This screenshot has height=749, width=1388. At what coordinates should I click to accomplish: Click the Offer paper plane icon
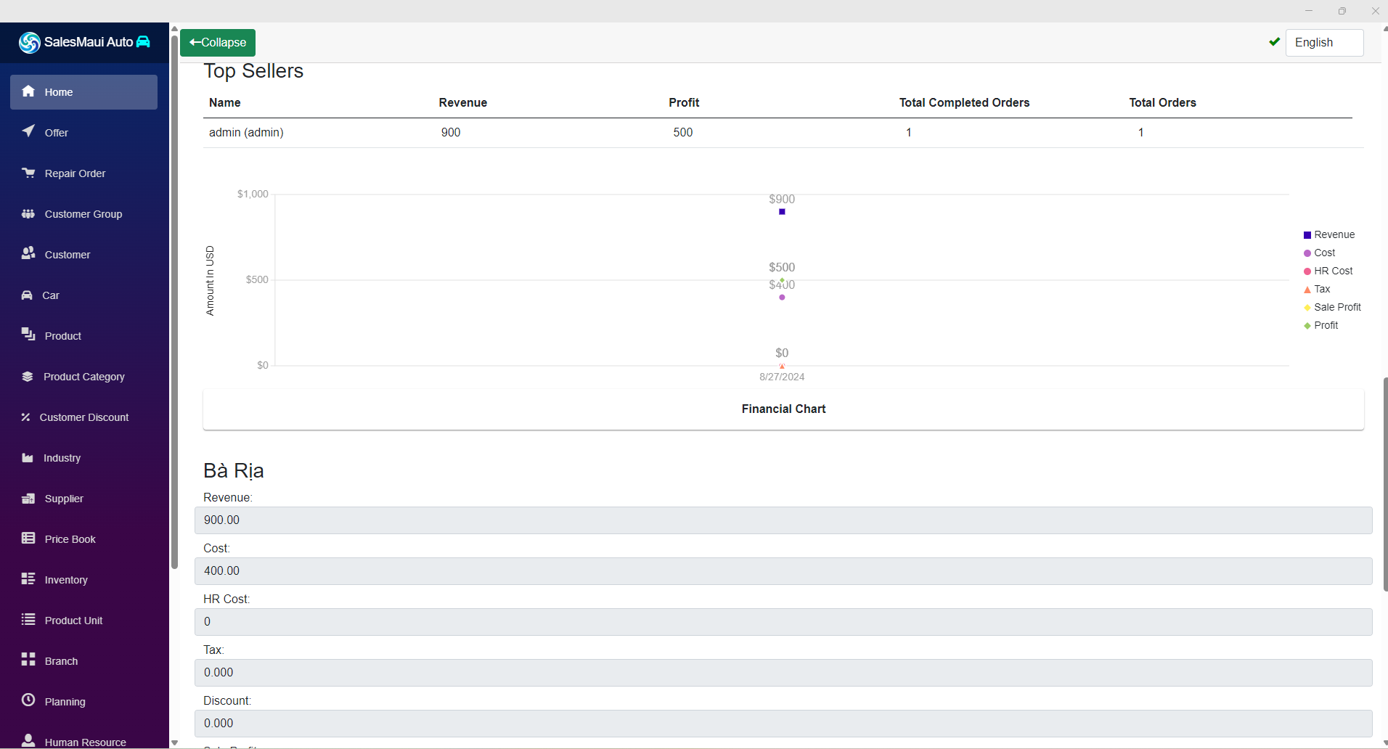[28, 131]
